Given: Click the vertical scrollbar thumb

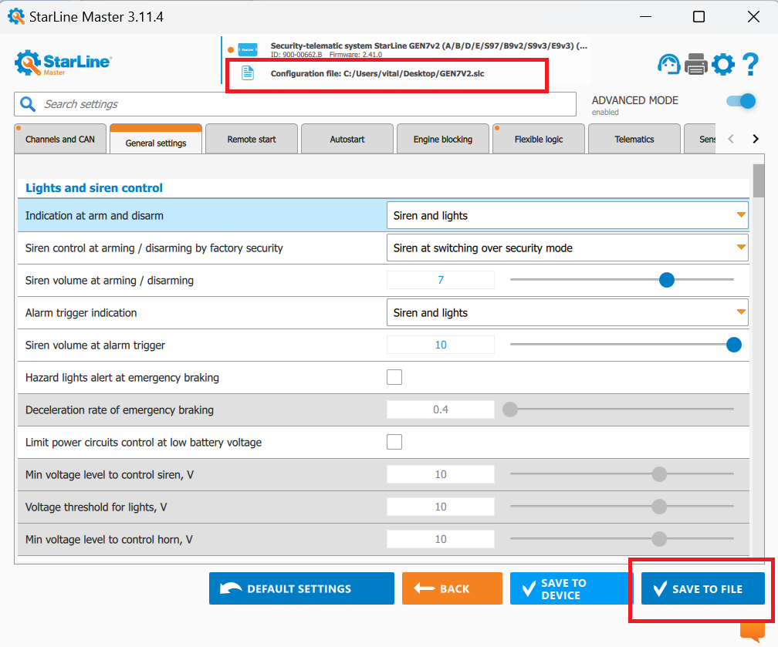Looking at the screenshot, I should [759, 181].
